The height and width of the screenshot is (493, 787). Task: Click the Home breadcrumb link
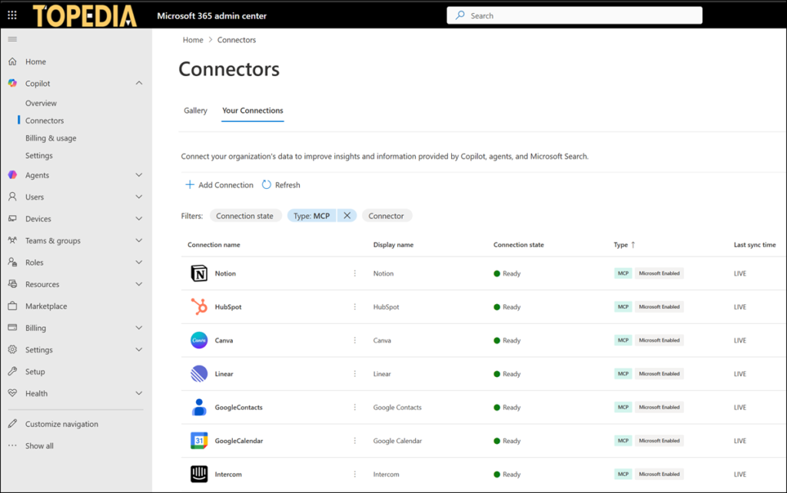192,39
